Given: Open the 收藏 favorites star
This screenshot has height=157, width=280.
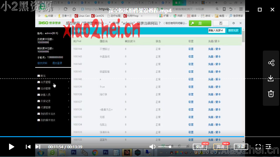Looking at the screenshot, I should [49, 16].
